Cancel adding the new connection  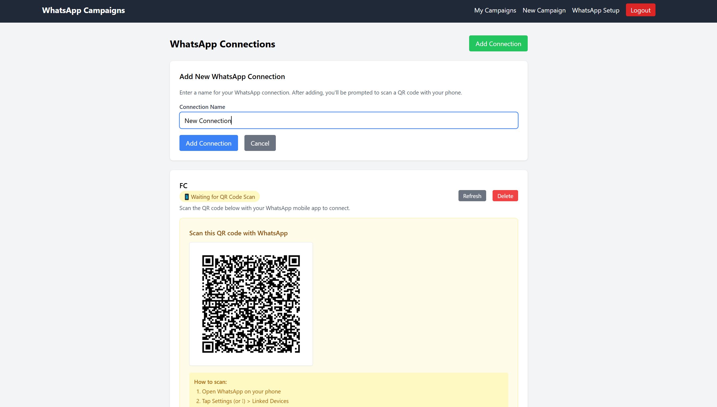click(260, 143)
